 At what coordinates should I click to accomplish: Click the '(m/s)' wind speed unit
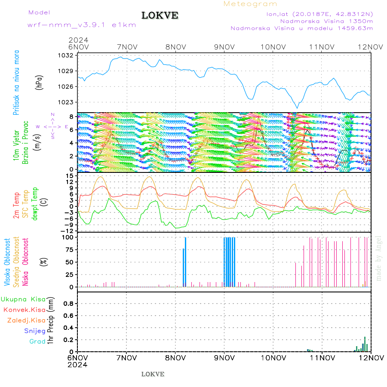tap(37, 142)
